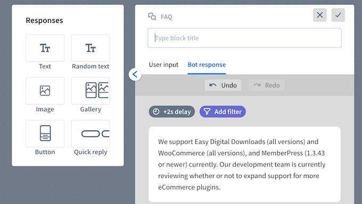Image resolution: width=362 pixels, height=204 pixels.
Task: Add a Button response block
Action: [x=45, y=133]
